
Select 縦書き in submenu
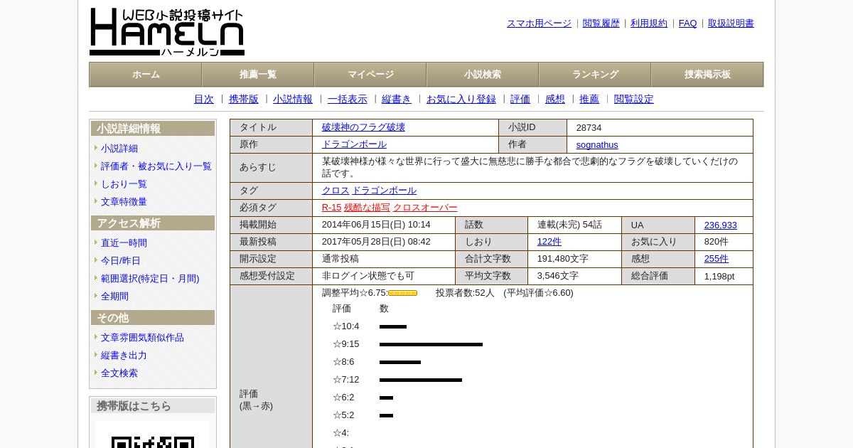point(397,100)
